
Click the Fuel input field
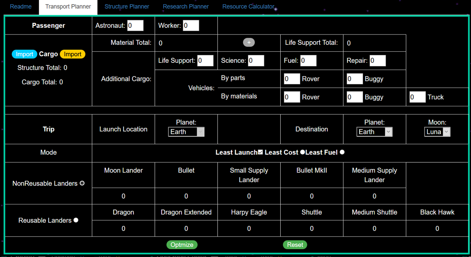(309, 60)
